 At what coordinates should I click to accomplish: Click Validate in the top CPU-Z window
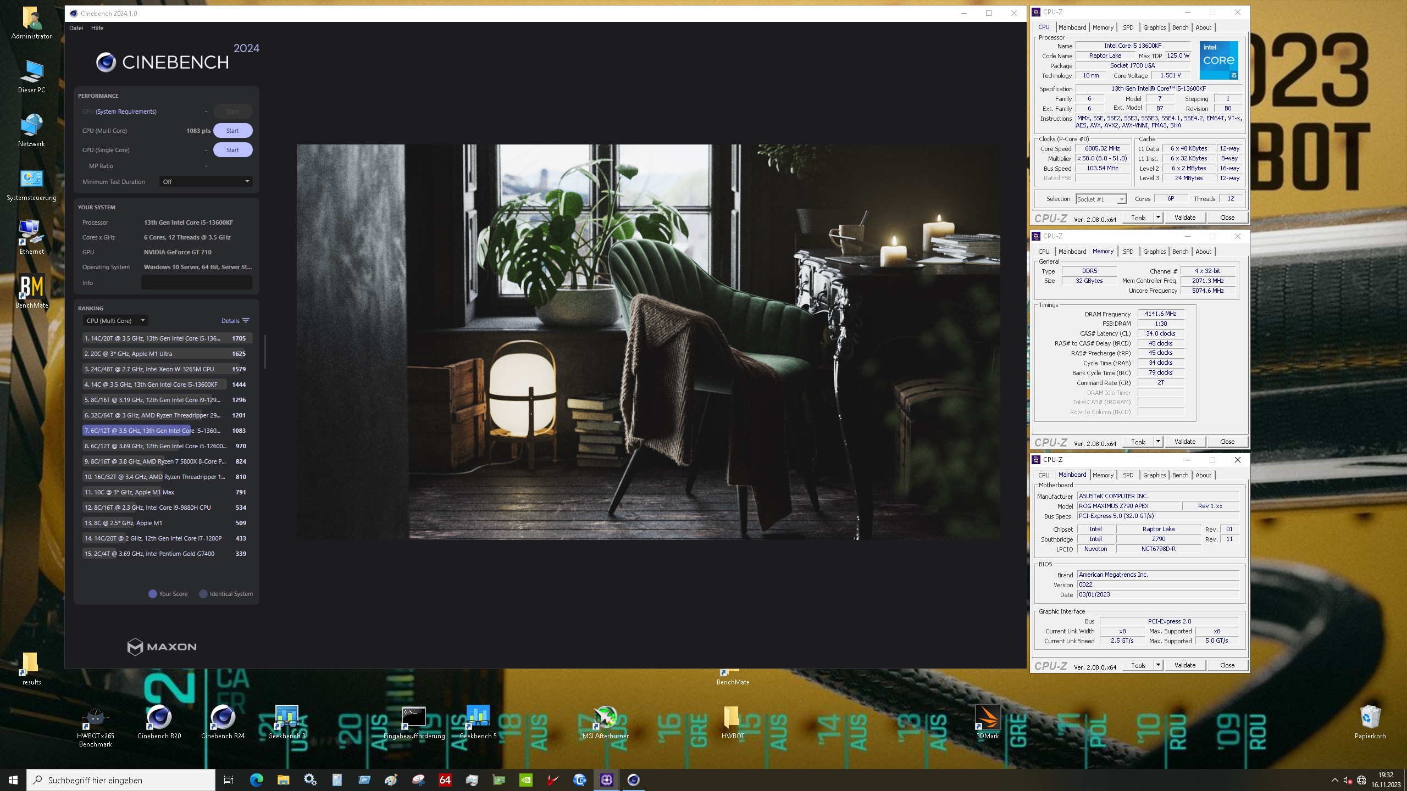[1185, 218]
